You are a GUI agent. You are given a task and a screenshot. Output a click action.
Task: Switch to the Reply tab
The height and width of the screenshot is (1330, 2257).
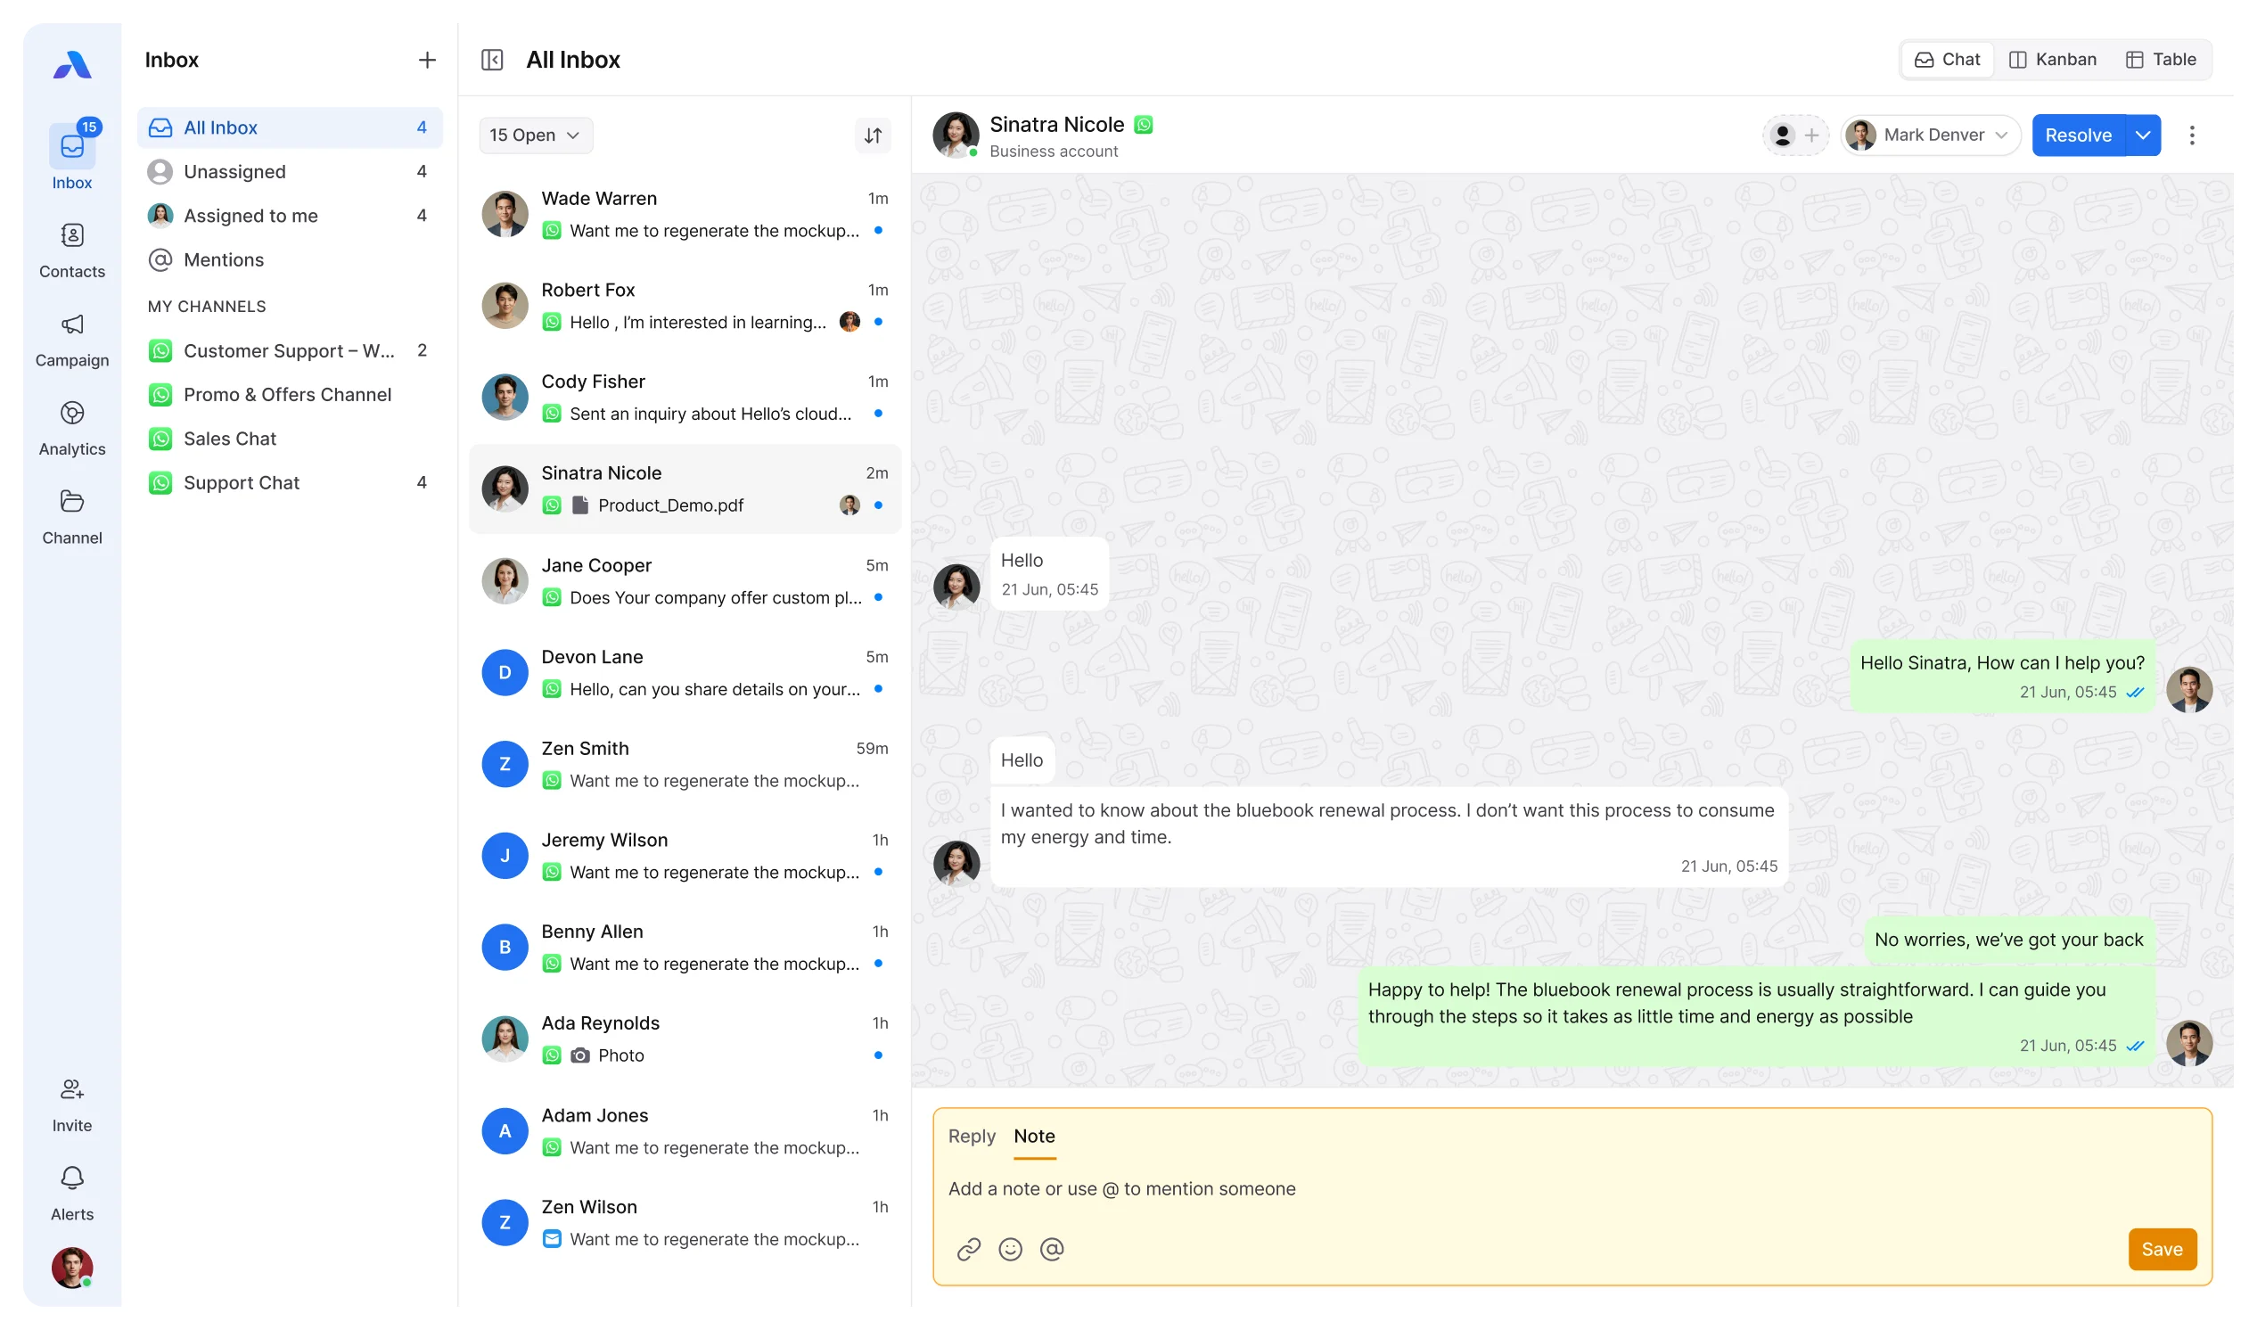tap(972, 1137)
